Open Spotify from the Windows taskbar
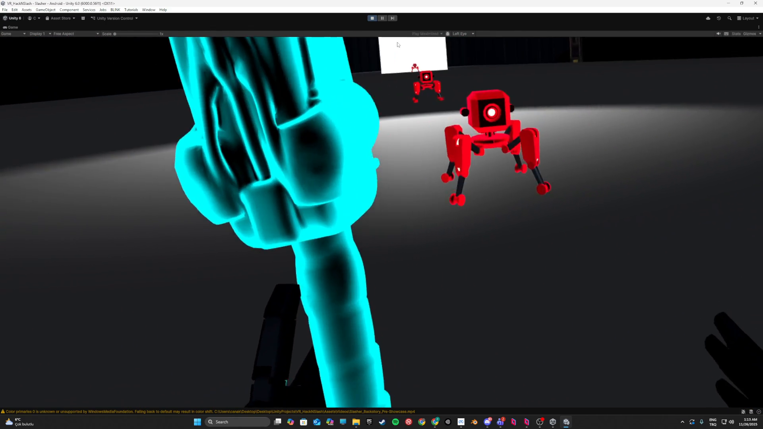The width and height of the screenshot is (763, 429). coord(395,422)
